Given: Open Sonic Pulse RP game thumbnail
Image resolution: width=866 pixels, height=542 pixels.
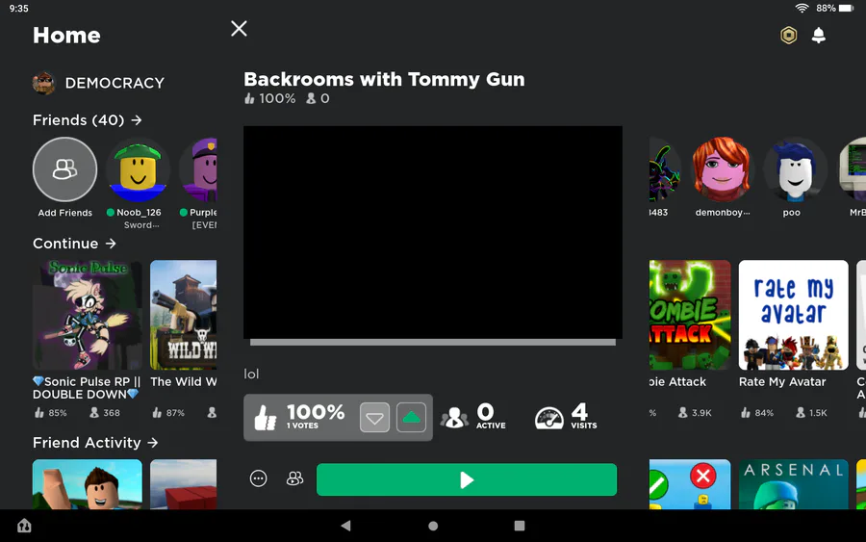Looking at the screenshot, I should [x=88, y=315].
